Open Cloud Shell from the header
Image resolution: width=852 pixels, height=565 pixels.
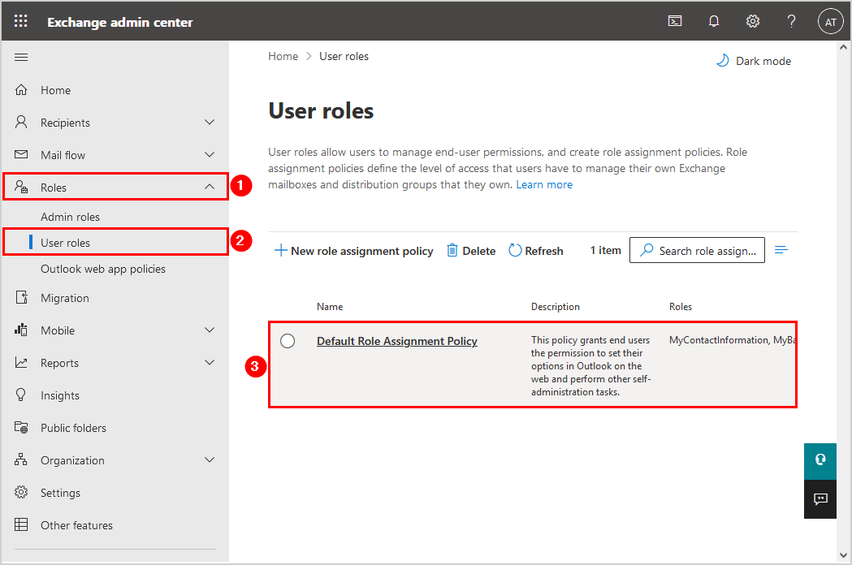675,22
